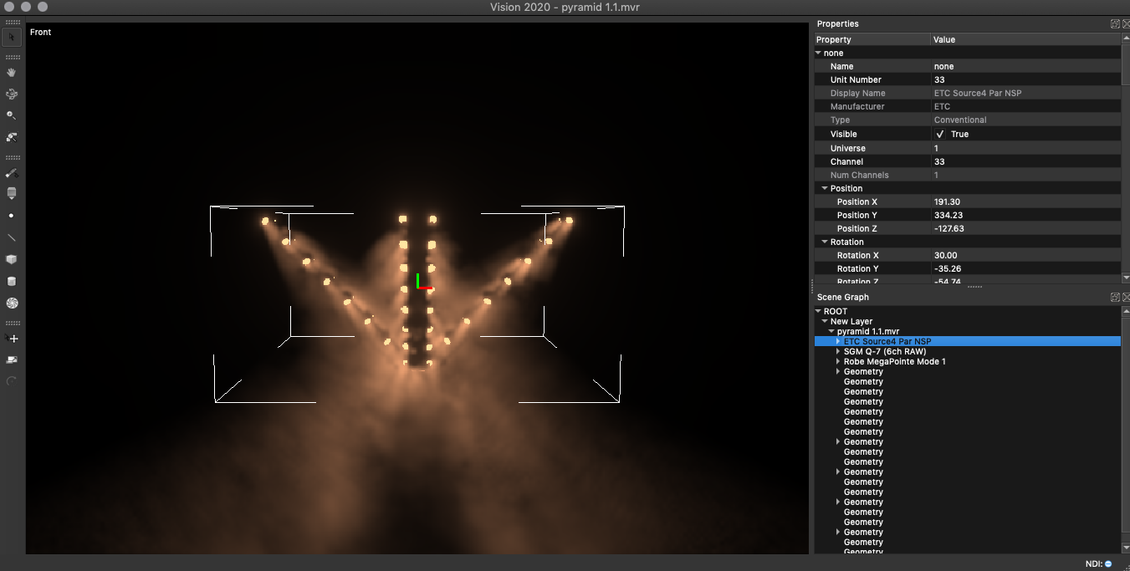Screen dimensions: 1130x571
Task: Collapse the Position property group
Action: coord(825,189)
